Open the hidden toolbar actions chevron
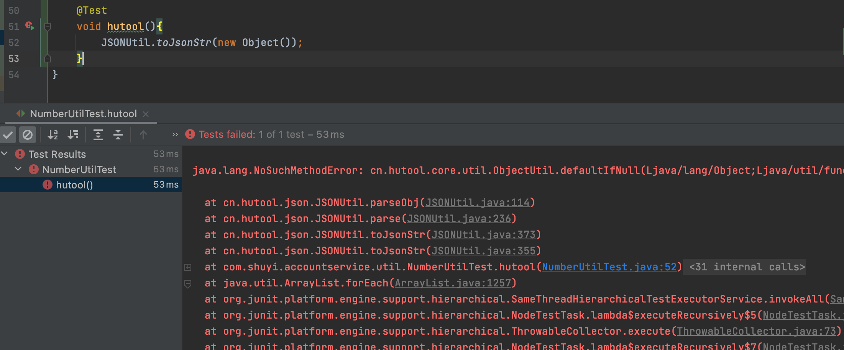 point(175,134)
